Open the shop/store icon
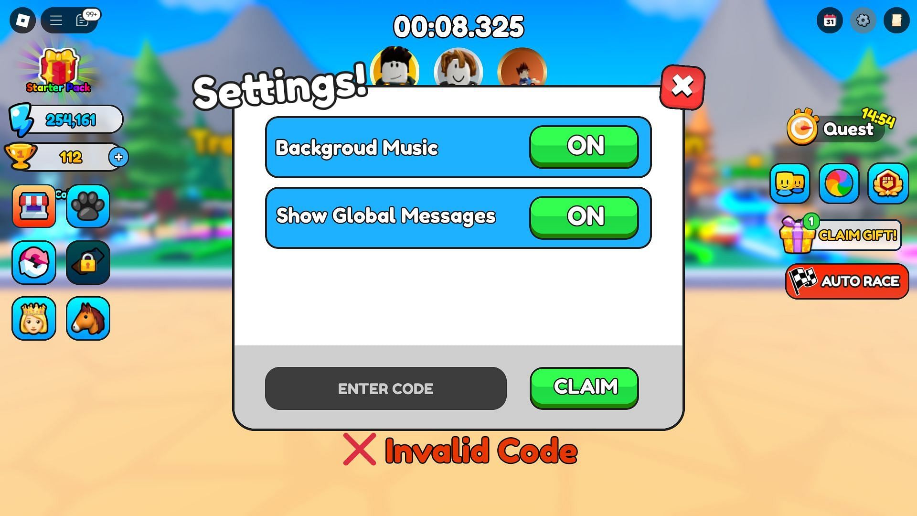 [x=33, y=205]
